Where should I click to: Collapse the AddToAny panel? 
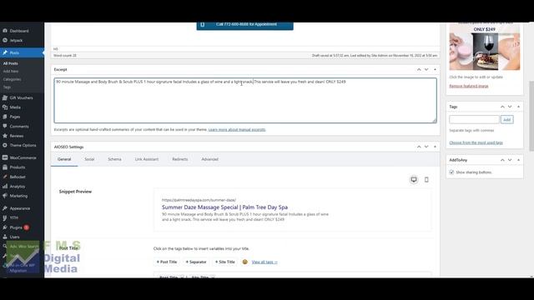(x=518, y=160)
